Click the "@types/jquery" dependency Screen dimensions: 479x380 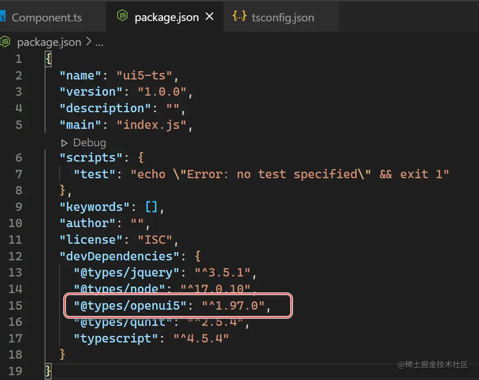pos(126,273)
